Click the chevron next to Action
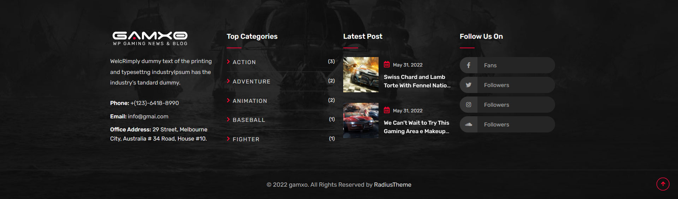678x199 pixels. (x=228, y=62)
